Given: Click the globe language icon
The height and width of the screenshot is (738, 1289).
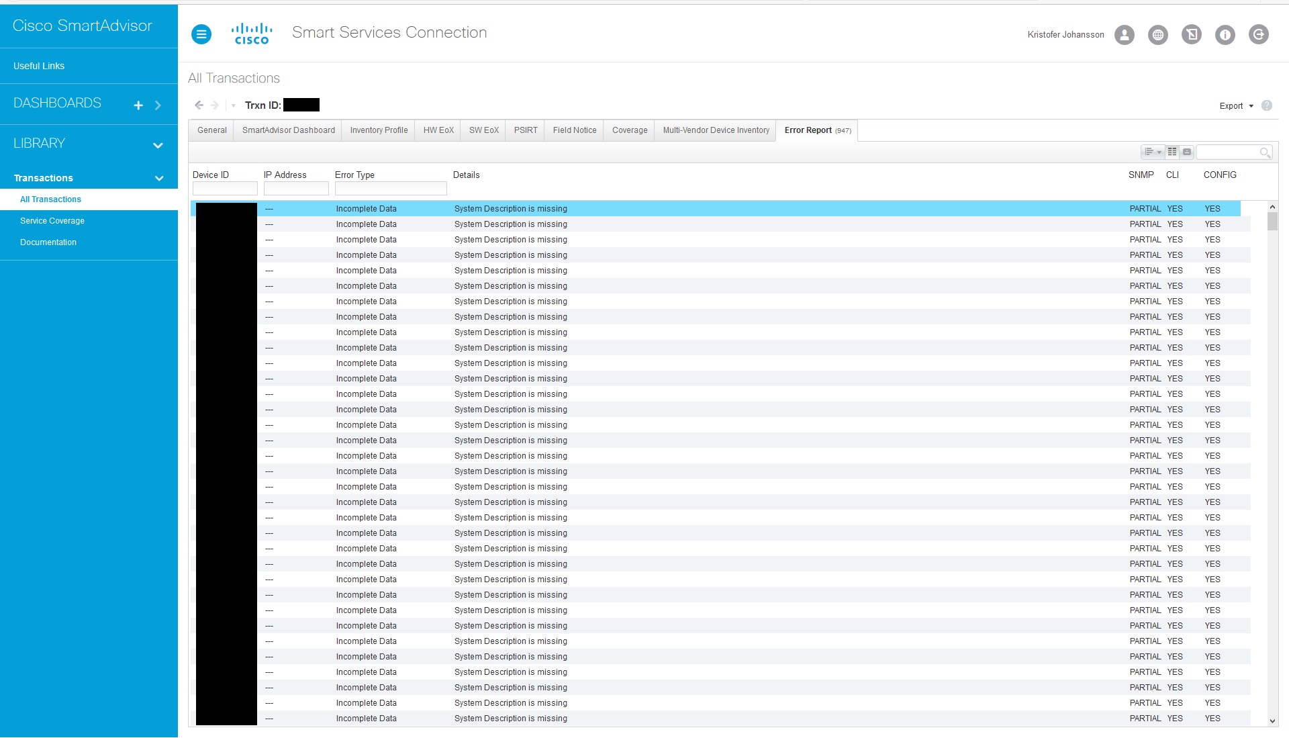Looking at the screenshot, I should (1157, 35).
